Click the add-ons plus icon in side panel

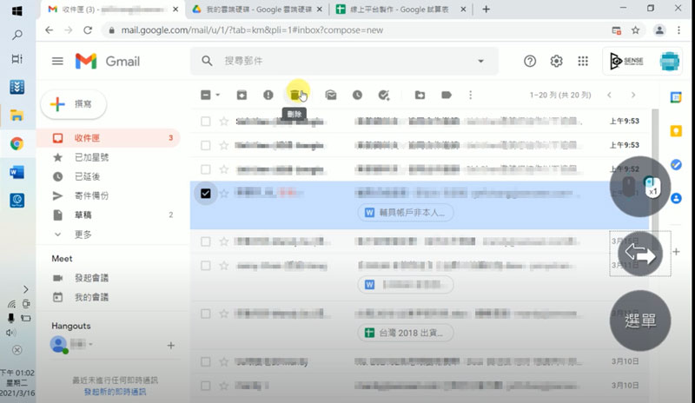coord(676,252)
